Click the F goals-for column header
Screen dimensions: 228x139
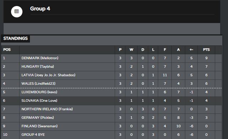(x=165, y=50)
